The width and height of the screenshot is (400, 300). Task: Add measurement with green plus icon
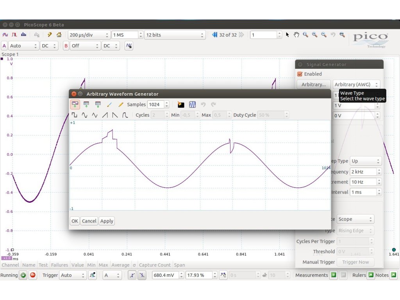334,275
